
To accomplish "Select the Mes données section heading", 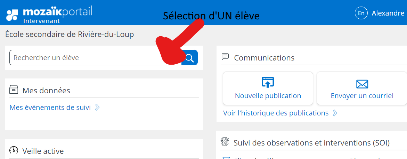I will pos(46,91).
